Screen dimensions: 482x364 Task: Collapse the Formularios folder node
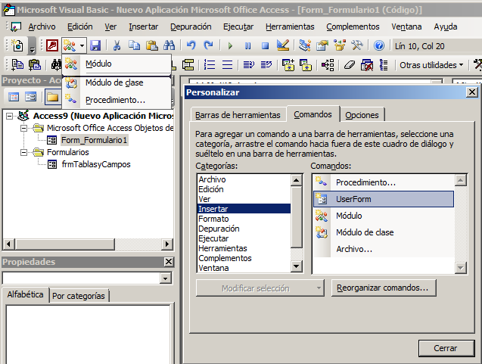click(x=25, y=152)
